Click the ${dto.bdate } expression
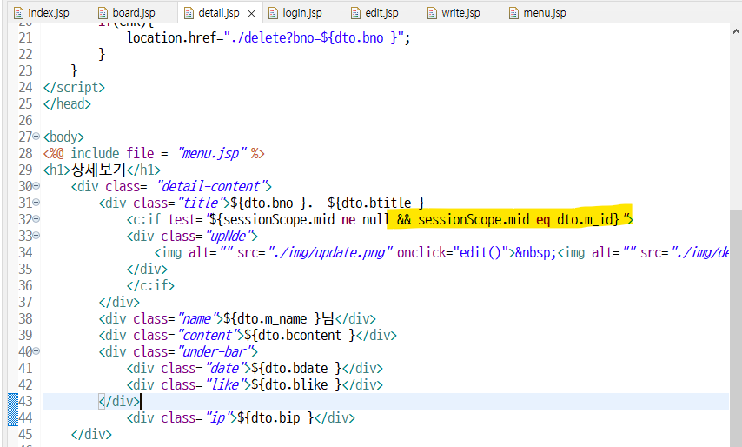 296,369
